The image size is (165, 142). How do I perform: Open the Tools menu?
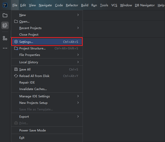click(x=104, y=5)
